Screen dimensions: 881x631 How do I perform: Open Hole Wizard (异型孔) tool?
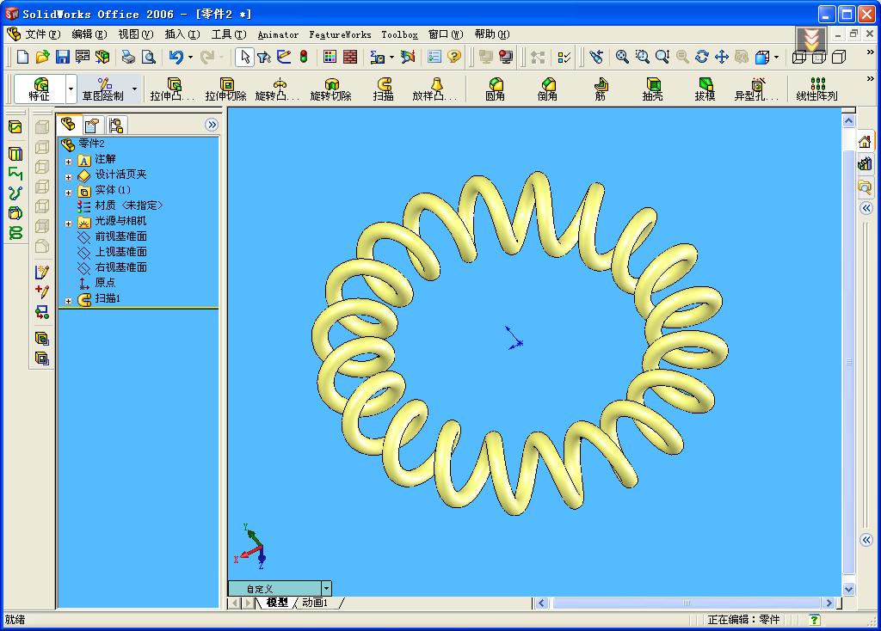[x=757, y=89]
